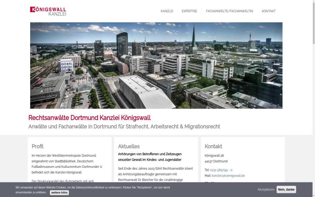
Task: Call the phone number 0231 589799 - 0
Action: [221, 170]
